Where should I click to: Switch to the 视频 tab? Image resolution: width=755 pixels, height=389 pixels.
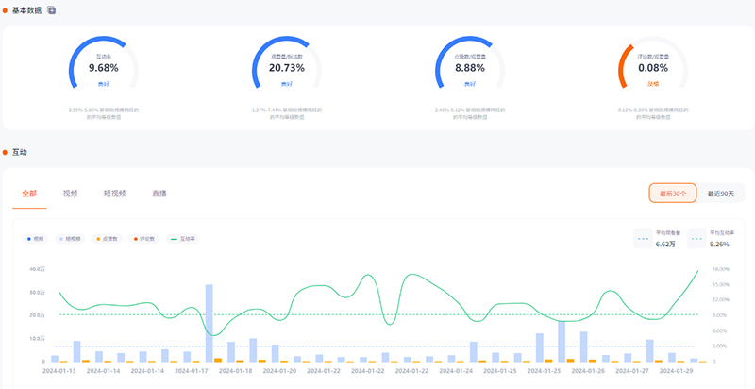[70, 193]
